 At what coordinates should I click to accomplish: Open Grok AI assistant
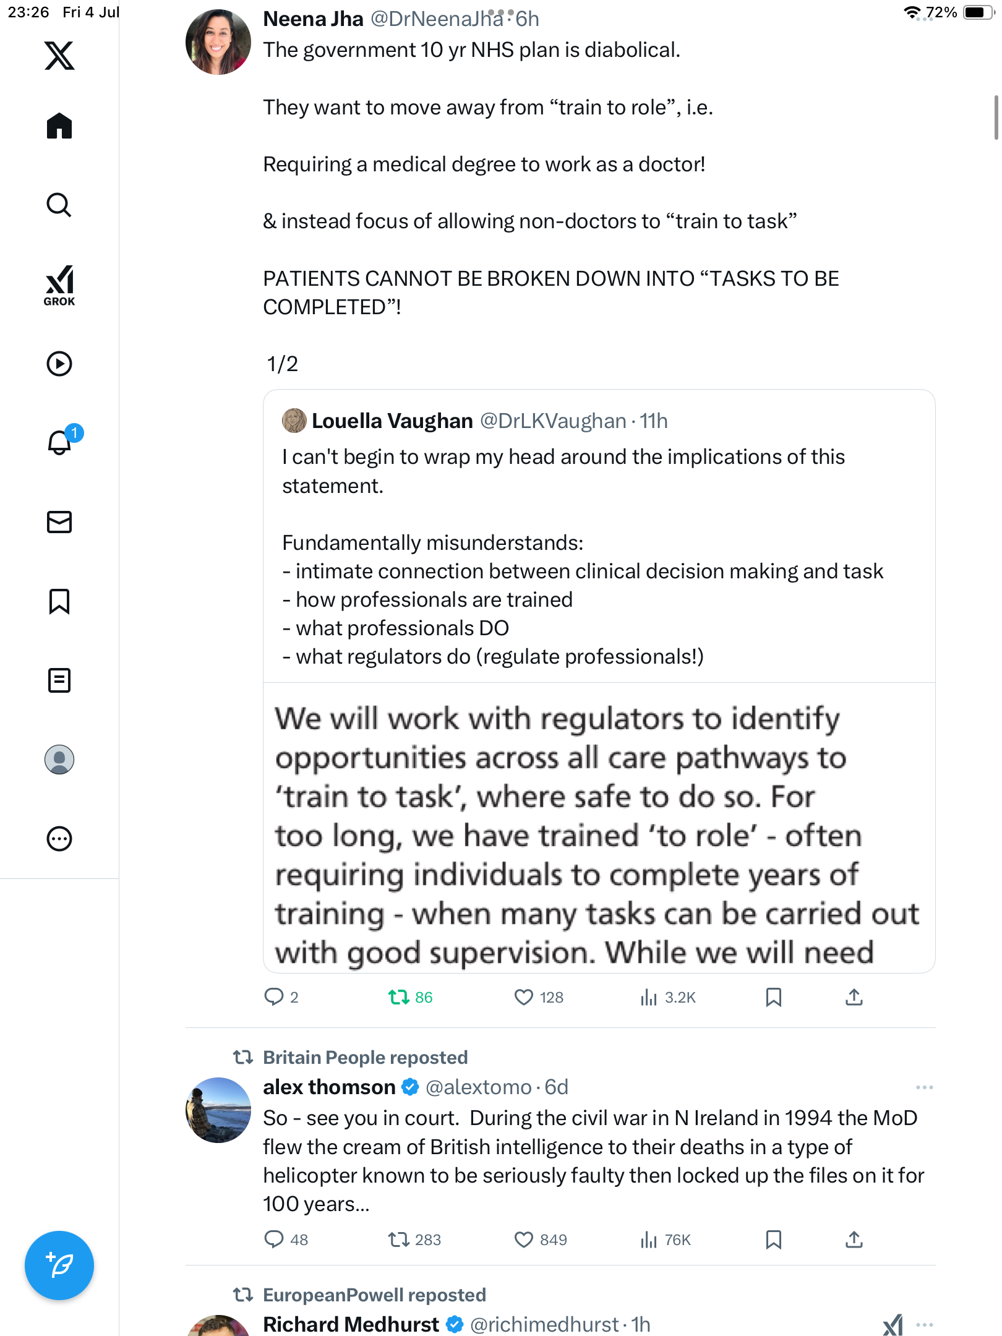pyautogui.click(x=59, y=285)
